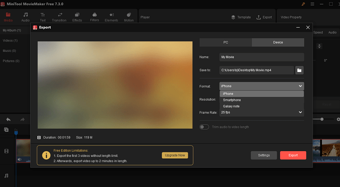
Task: Choose Smartphone from the format list
Action: (x=262, y=100)
